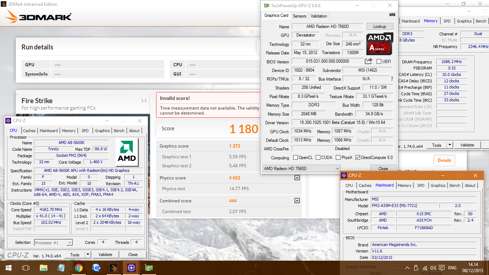
Task: Toggle the CUDA checkbox
Action: click(318, 158)
